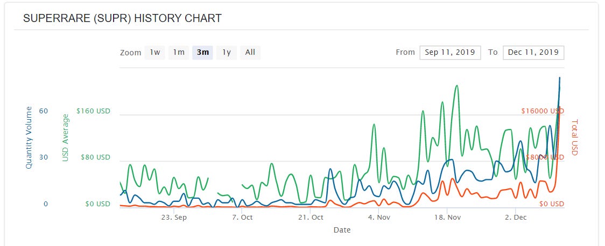This screenshot has height=246, width=605.
Task: Click the 18. Nov date label
Action: (447, 218)
